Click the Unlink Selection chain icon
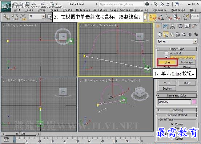Image resolution: width=201 pixels, height=144 pixels. click(x=15, y=17)
